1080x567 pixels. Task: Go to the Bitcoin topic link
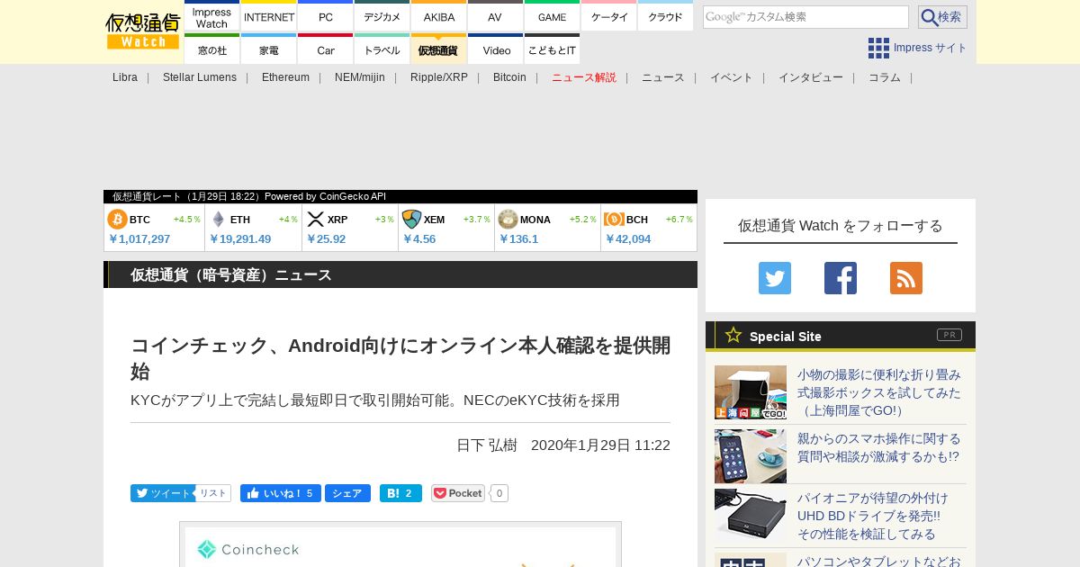509,77
